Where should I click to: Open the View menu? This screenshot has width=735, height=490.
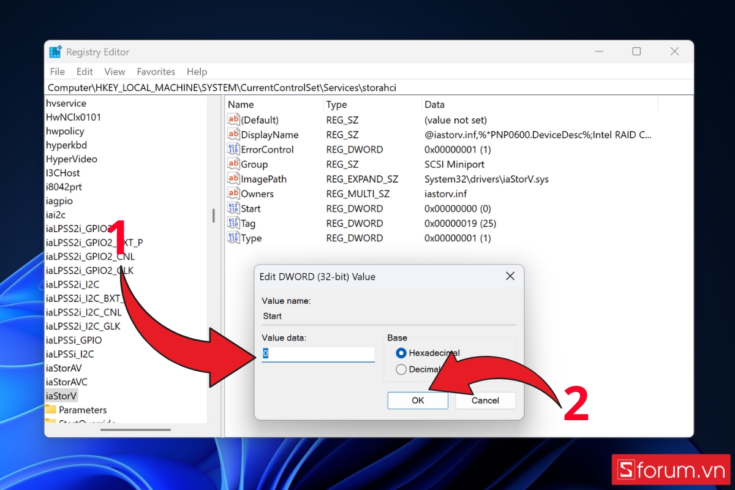[x=115, y=72]
